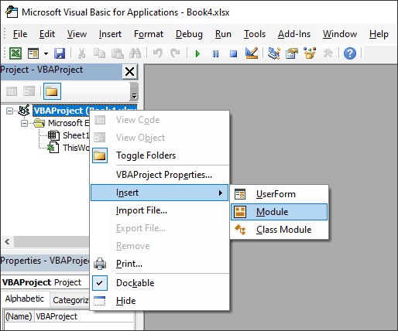Expand Insert submenu in context menu
This screenshot has height=331, width=398.
160,193
